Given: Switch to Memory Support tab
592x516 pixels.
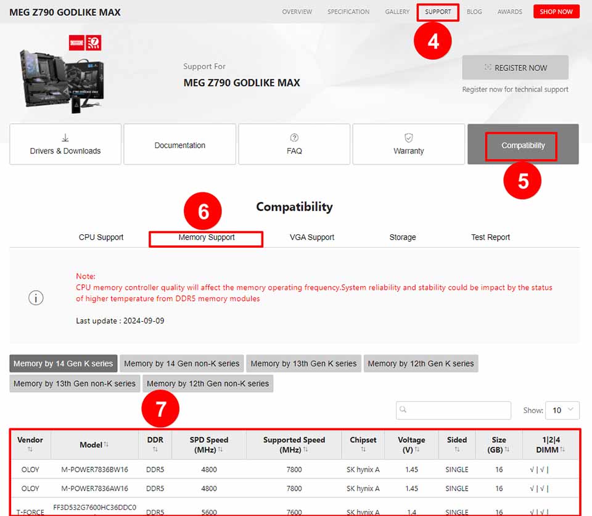Looking at the screenshot, I should pos(207,237).
